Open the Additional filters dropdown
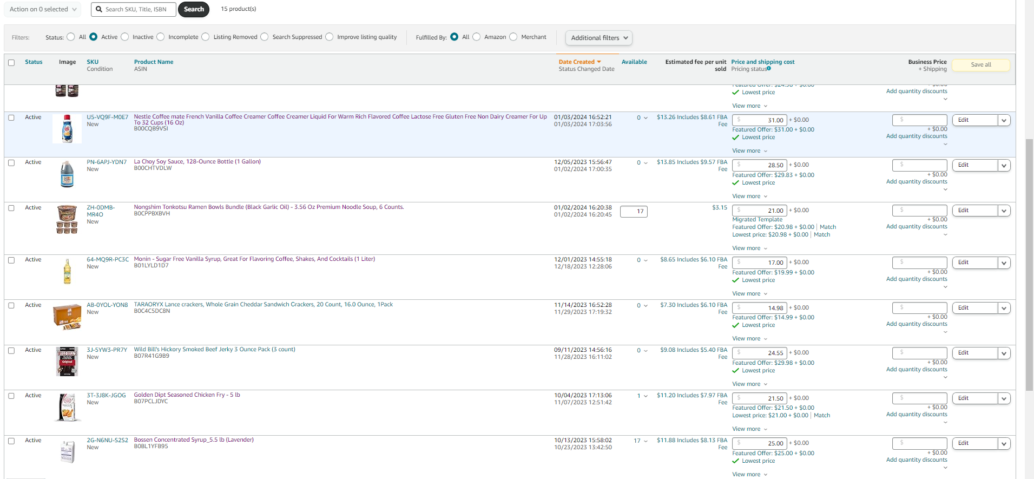The image size is (1034, 479). coord(599,38)
